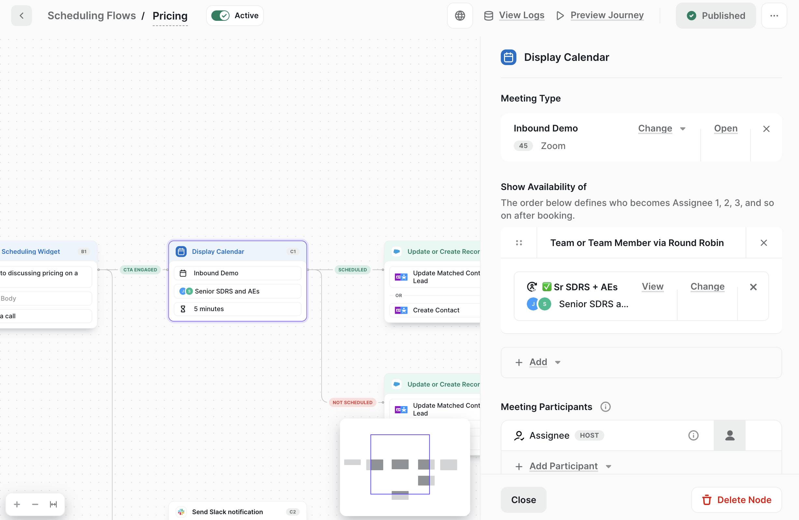Click the NOT SCHEDULED edge label

[353, 403]
